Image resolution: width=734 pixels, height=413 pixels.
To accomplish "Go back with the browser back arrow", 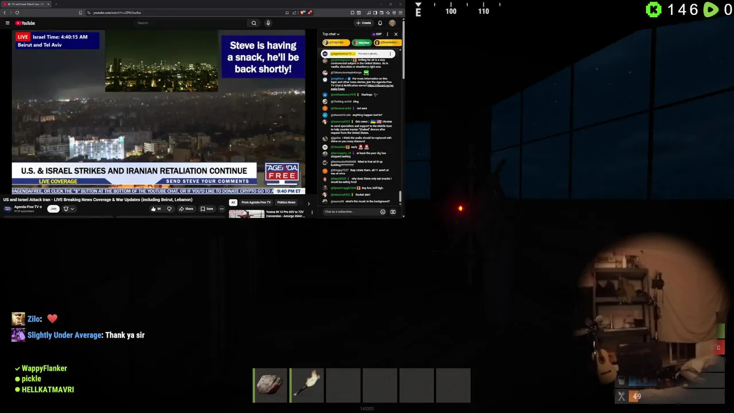I will (5, 13).
